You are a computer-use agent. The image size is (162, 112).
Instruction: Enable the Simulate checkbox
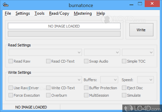(124, 95)
